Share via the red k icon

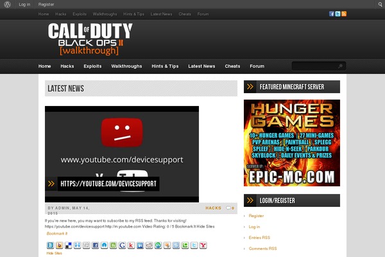tap(131, 245)
